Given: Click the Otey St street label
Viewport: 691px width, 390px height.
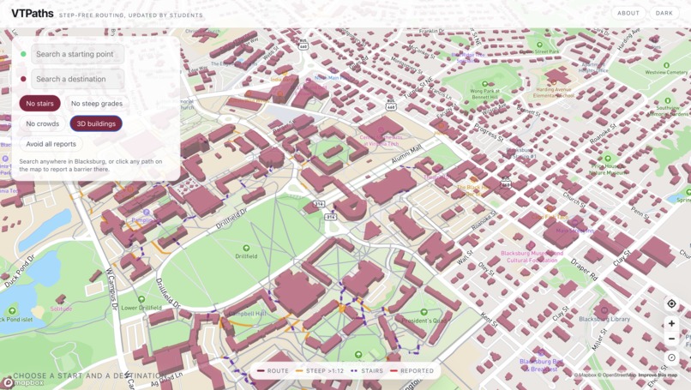Looking at the screenshot, I should coord(486,270).
